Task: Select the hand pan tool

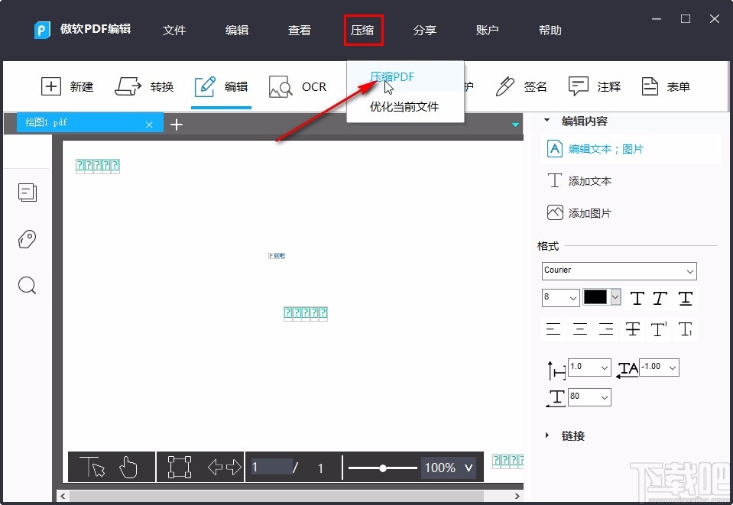Action: point(128,466)
